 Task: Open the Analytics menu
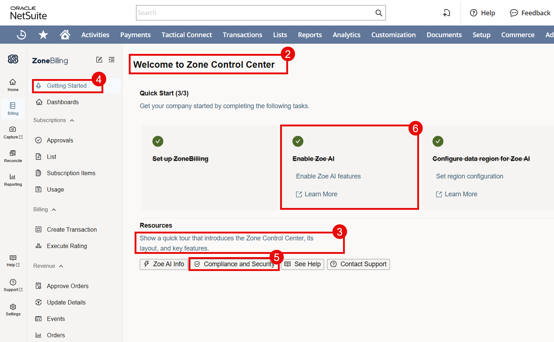pos(347,35)
